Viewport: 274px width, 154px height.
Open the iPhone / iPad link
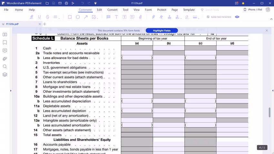(x=253, y=10)
